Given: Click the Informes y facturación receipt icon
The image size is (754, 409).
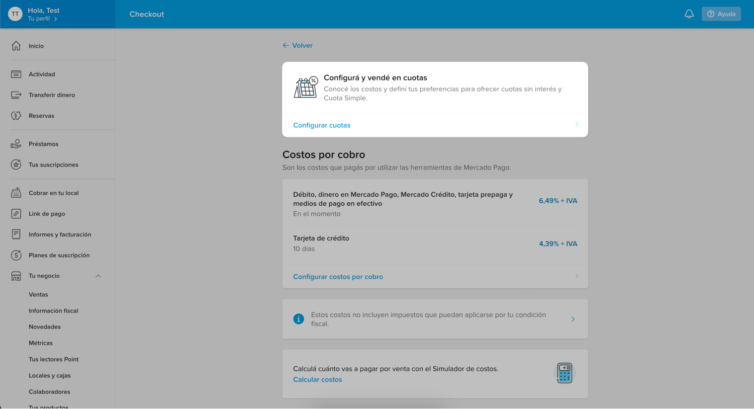Looking at the screenshot, I should (16, 234).
